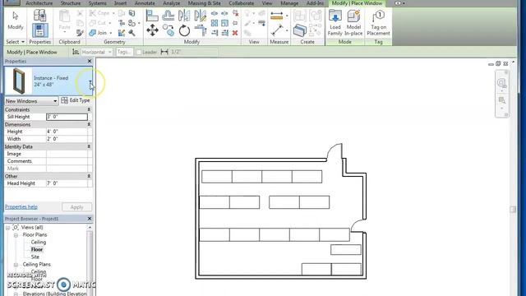
Task: Click the Model In-place icon
Action: (353, 23)
